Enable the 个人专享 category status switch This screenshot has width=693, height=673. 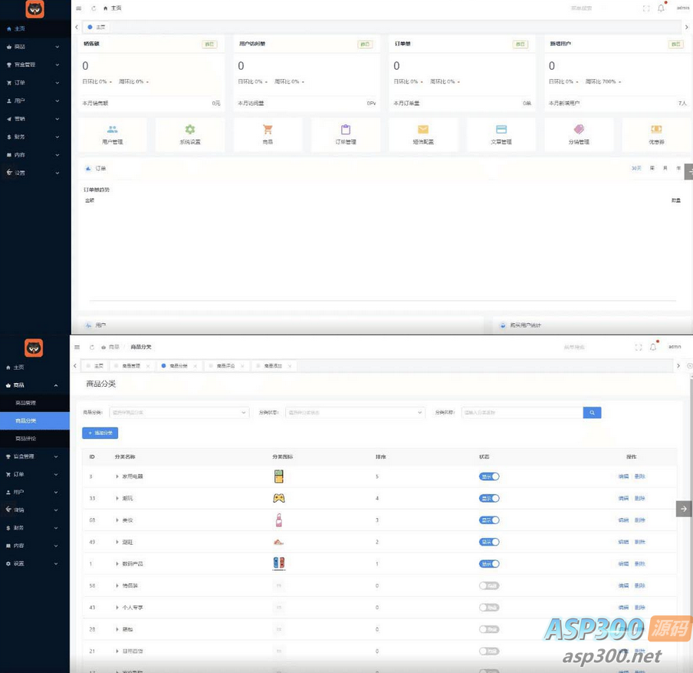[x=489, y=608]
